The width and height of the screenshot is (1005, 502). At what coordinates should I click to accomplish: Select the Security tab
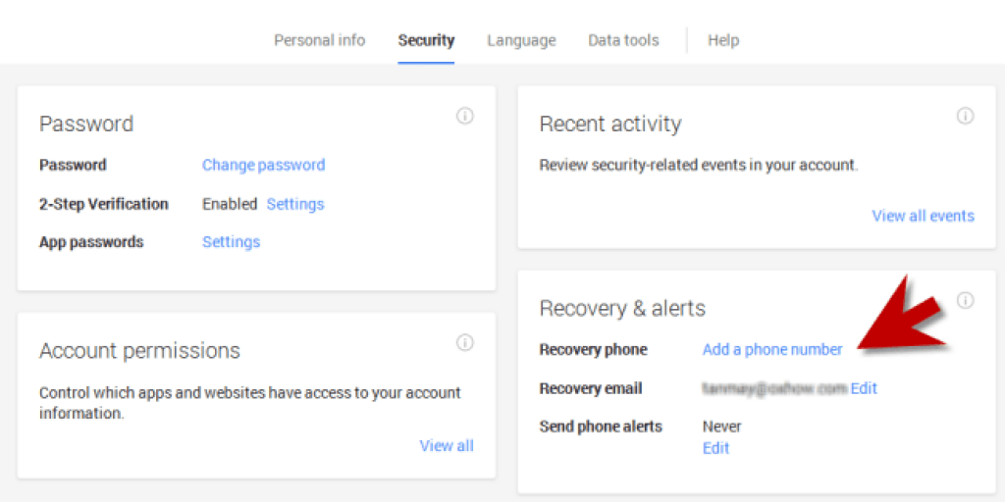click(426, 40)
